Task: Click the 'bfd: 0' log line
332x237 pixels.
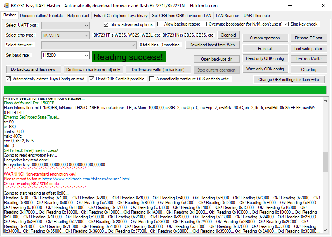Action: coord(9,146)
